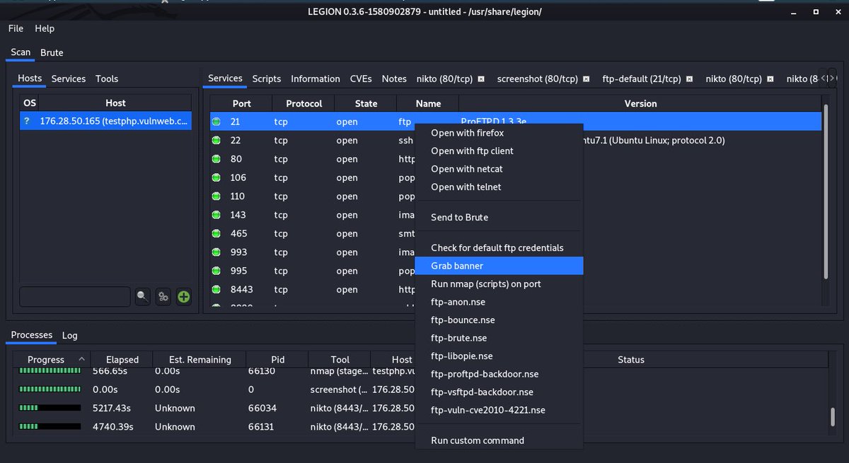The height and width of the screenshot is (463, 849).
Task: Select host 176.28.50.165 (testphp.vulnweb.c...
Action: pos(105,122)
